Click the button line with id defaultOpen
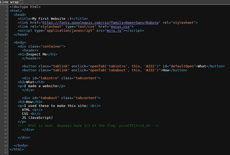 click(123, 66)
